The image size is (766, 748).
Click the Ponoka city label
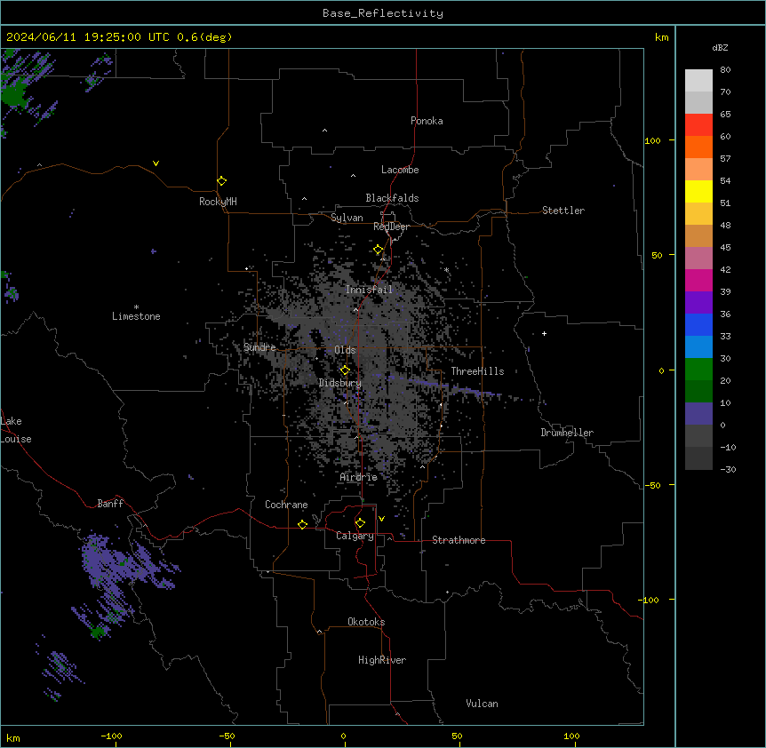[x=427, y=121]
